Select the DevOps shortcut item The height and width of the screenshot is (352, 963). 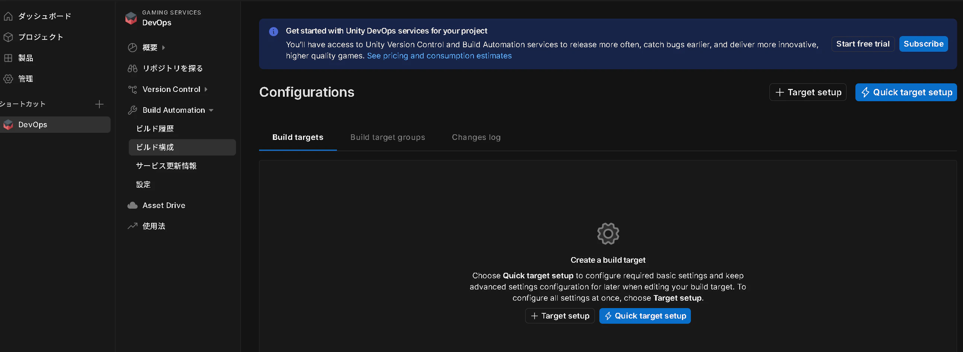point(55,125)
